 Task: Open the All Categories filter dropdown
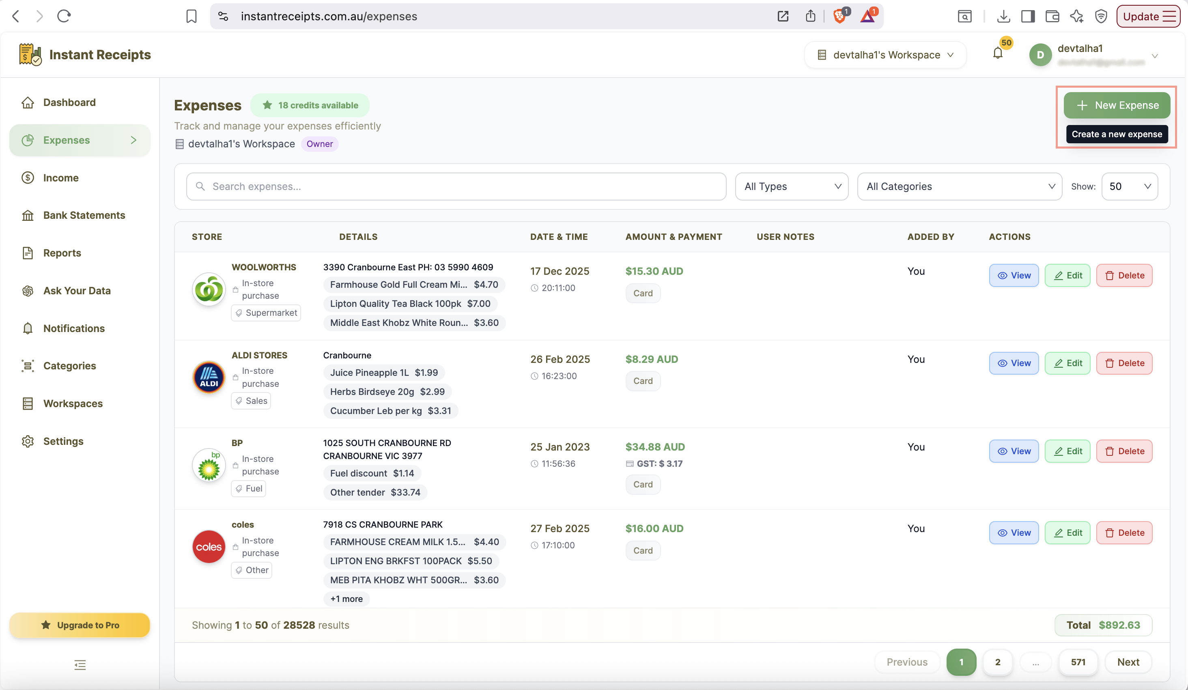959,186
